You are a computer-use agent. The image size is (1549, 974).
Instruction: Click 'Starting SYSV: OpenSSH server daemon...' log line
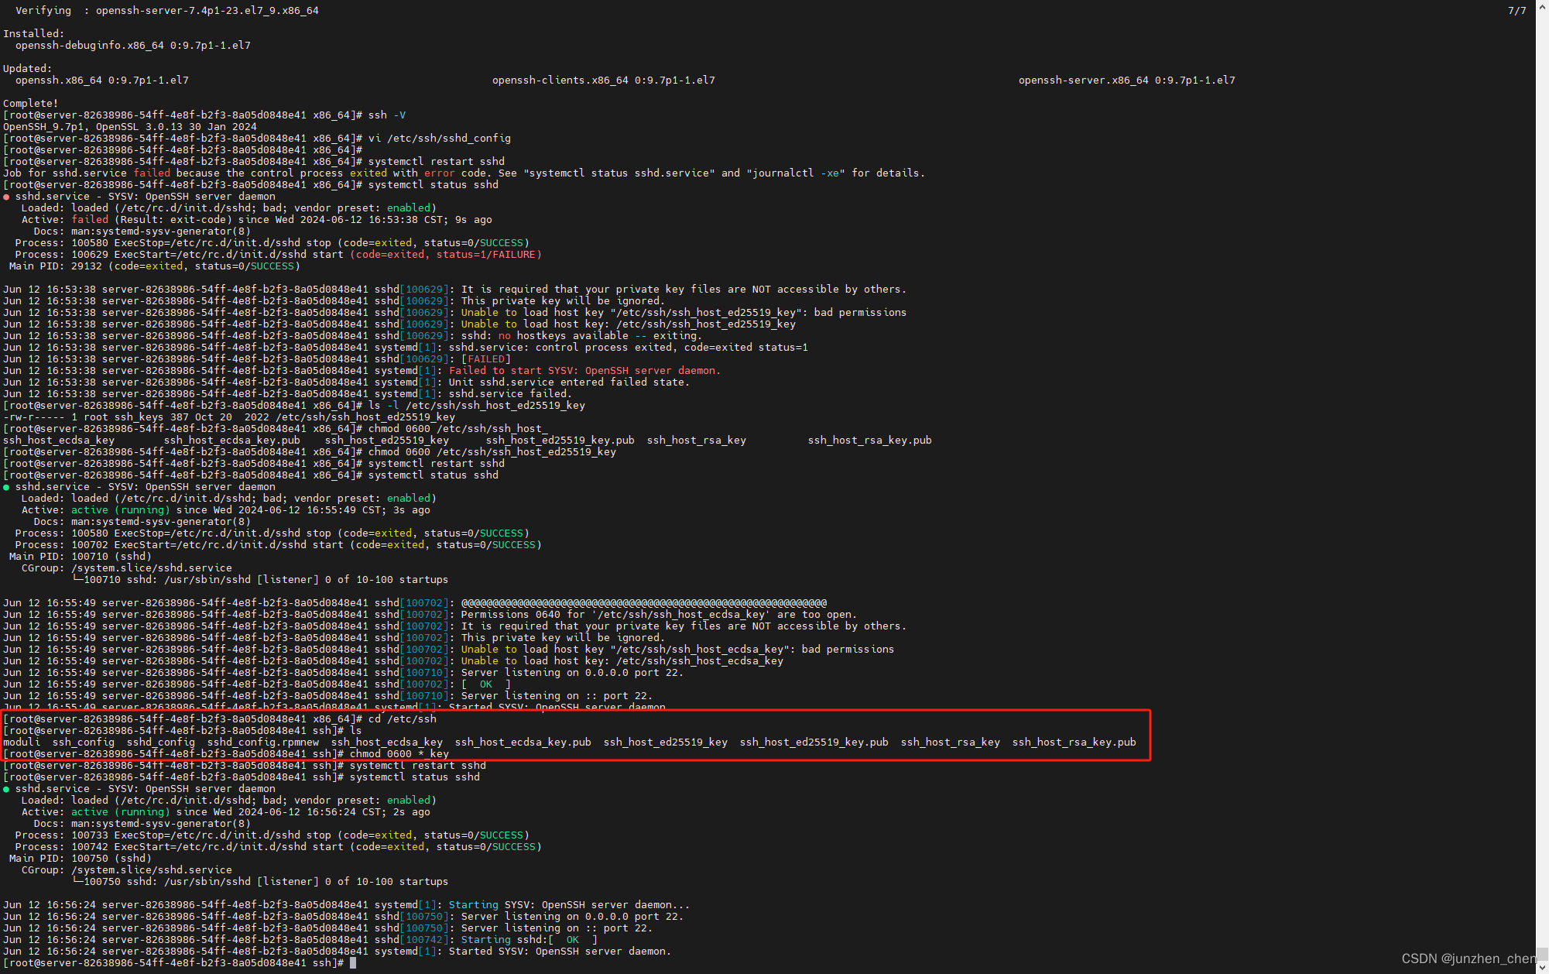tap(346, 904)
